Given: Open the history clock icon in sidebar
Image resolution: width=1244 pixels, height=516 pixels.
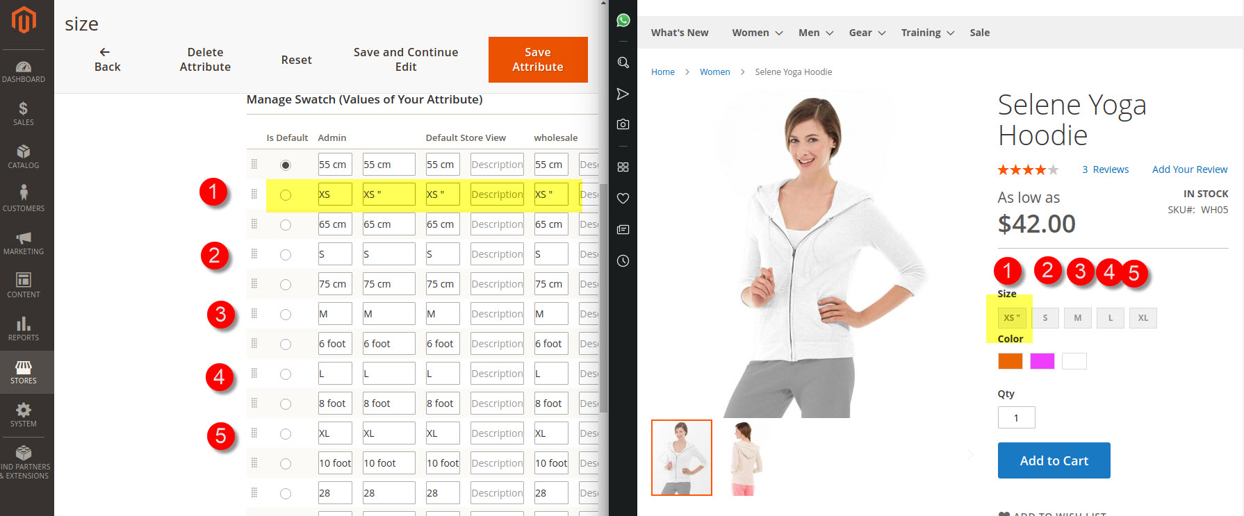Looking at the screenshot, I should [623, 261].
